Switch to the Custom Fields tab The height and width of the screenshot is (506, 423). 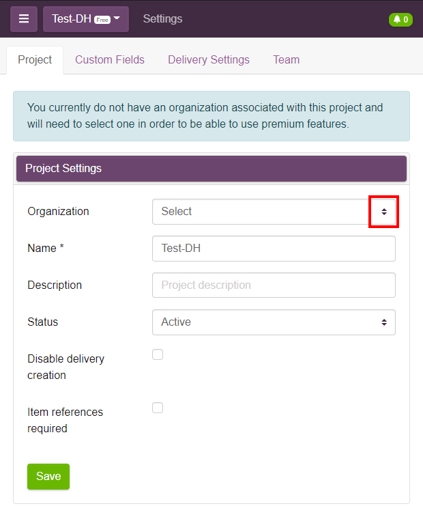110,59
